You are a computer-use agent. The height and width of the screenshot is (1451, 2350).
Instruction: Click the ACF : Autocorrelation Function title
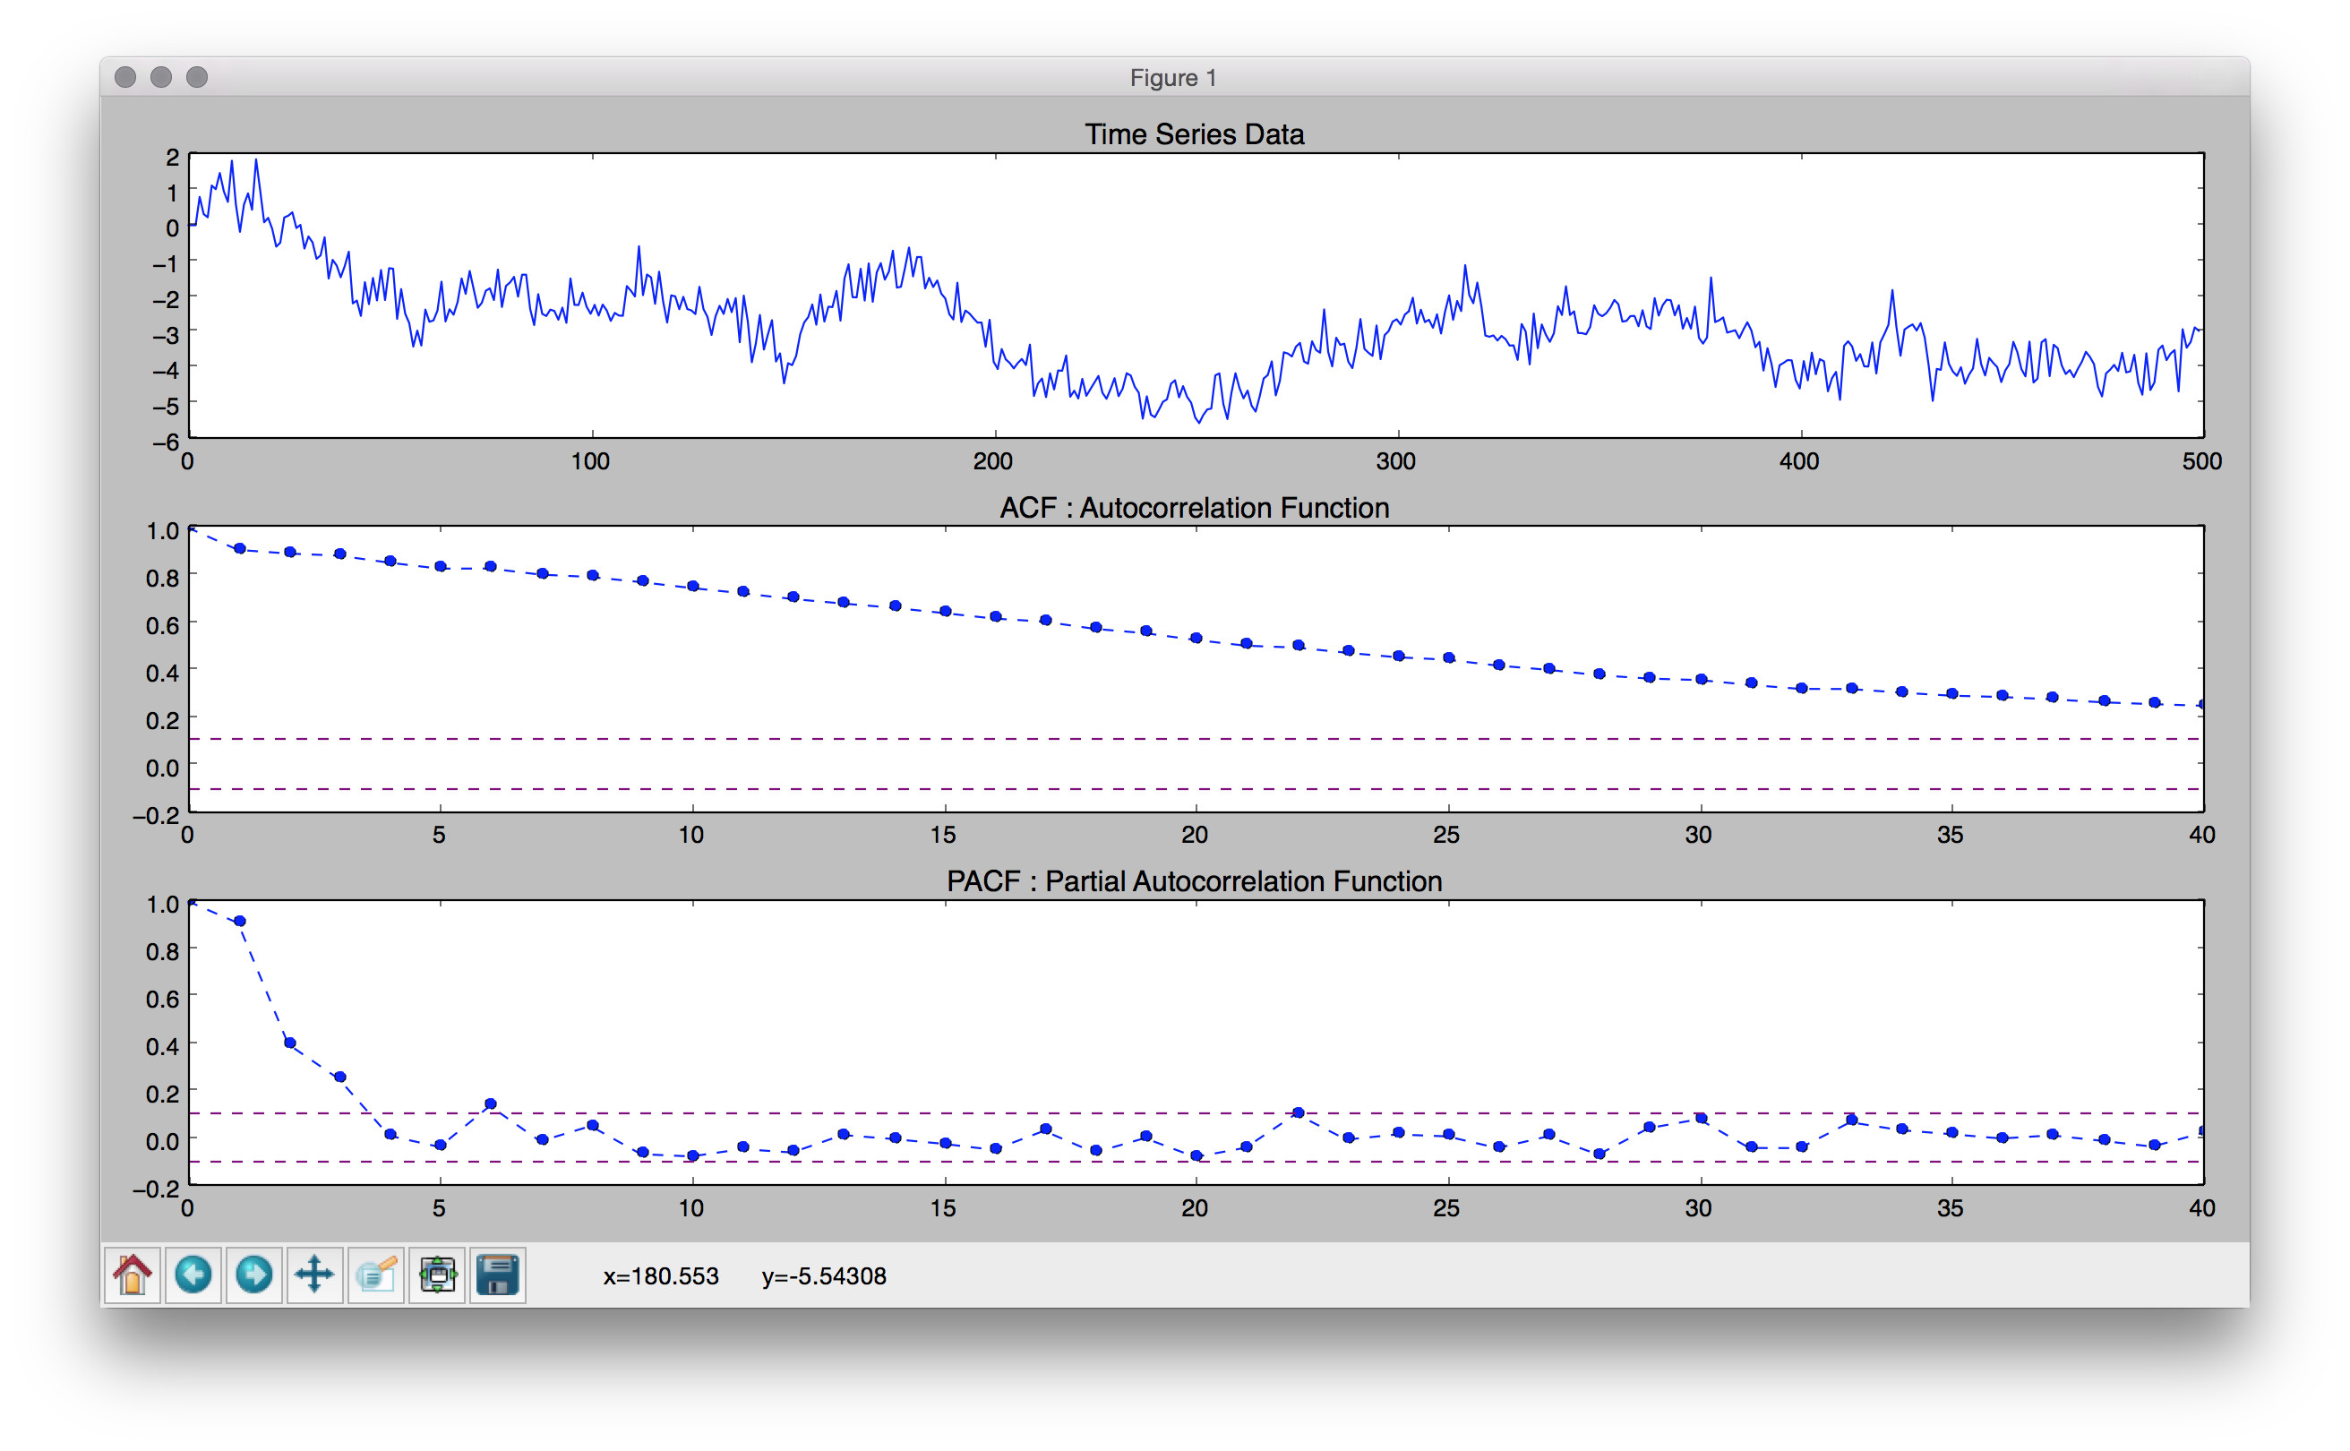(x=1195, y=508)
